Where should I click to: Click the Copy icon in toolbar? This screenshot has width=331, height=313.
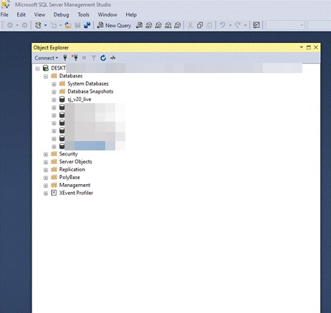200,25
